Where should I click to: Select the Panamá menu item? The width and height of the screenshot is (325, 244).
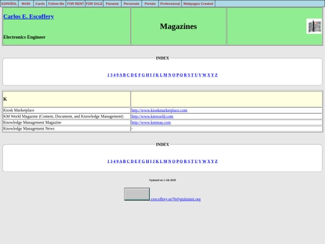tap(112, 4)
